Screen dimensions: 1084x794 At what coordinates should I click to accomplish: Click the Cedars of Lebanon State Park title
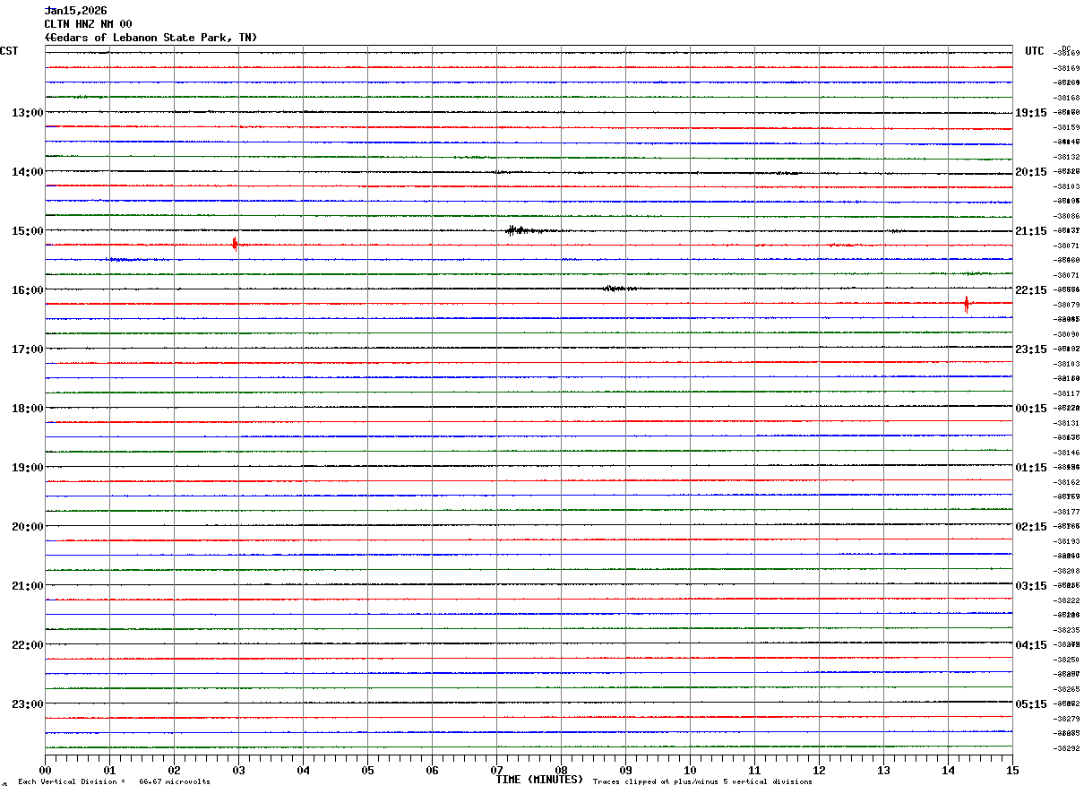click(151, 38)
